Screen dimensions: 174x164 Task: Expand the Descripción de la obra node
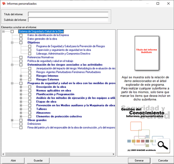[x=21, y=87]
